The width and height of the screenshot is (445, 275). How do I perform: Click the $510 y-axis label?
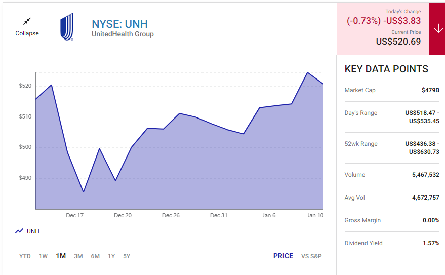[25, 116]
